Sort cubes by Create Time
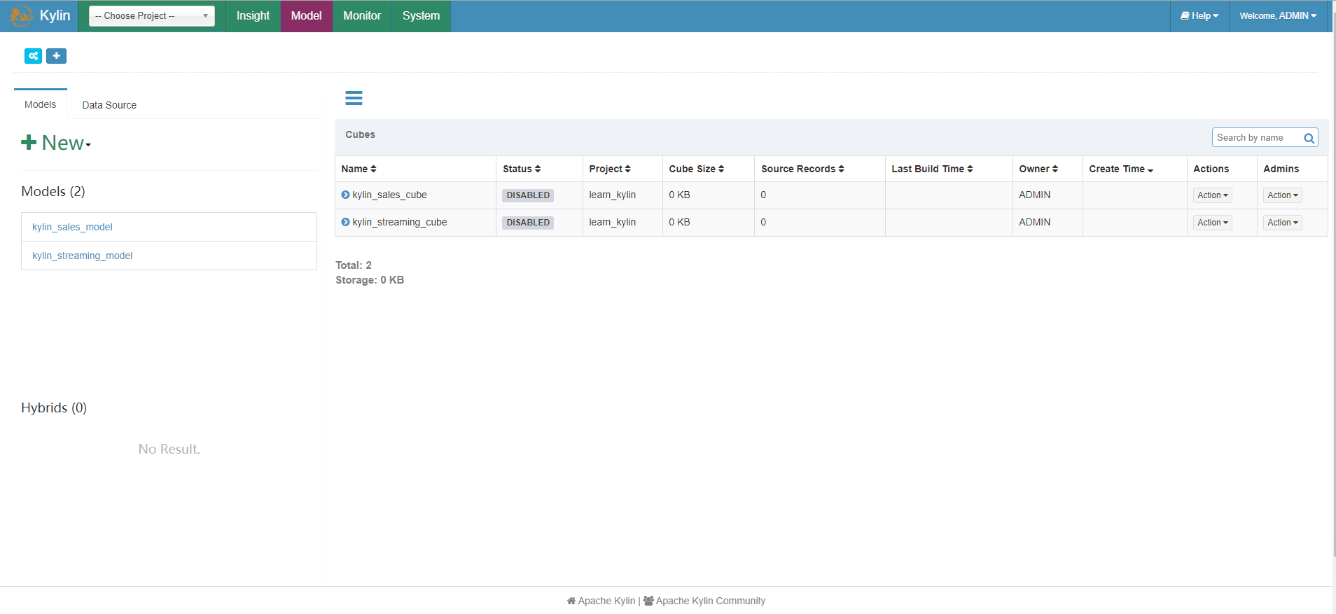The width and height of the screenshot is (1336, 614). 1120,169
